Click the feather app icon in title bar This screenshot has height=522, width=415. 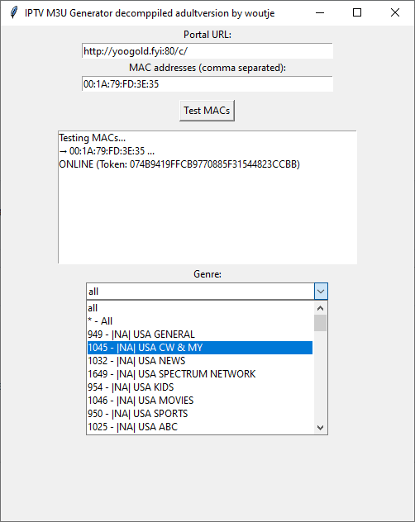pos(14,12)
